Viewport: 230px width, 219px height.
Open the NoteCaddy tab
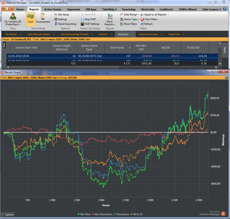click(x=148, y=9)
